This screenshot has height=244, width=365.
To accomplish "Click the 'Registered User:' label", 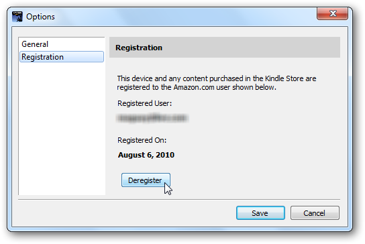I will [144, 103].
